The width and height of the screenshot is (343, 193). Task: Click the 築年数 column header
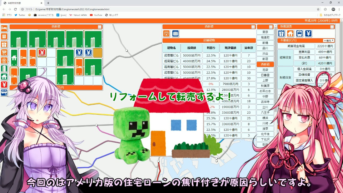(x=249, y=48)
